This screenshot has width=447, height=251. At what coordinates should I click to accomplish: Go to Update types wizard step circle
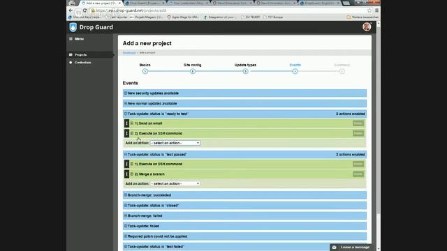tap(245, 71)
